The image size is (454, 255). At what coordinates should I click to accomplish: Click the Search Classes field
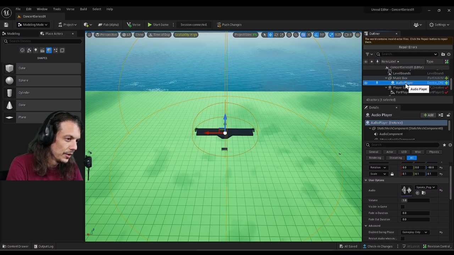click(x=42, y=41)
